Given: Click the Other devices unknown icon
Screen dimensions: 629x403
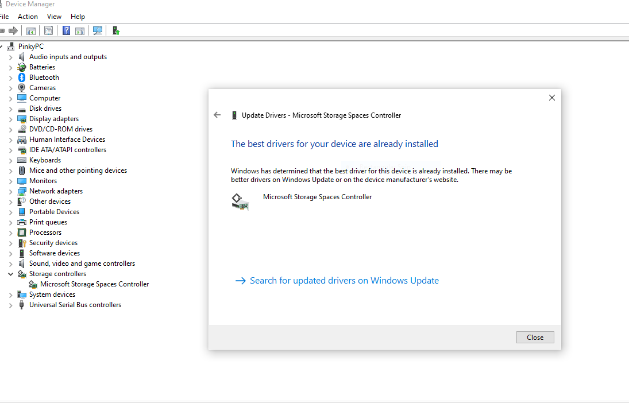Looking at the screenshot, I should [22, 201].
